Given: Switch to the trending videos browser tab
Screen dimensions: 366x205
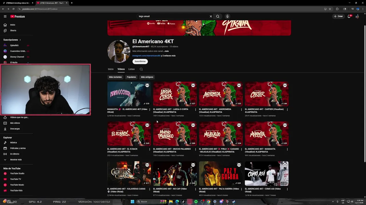Looking at the screenshot, I should click(18, 3).
